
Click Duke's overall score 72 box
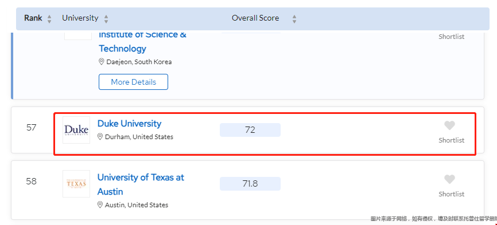pos(250,130)
